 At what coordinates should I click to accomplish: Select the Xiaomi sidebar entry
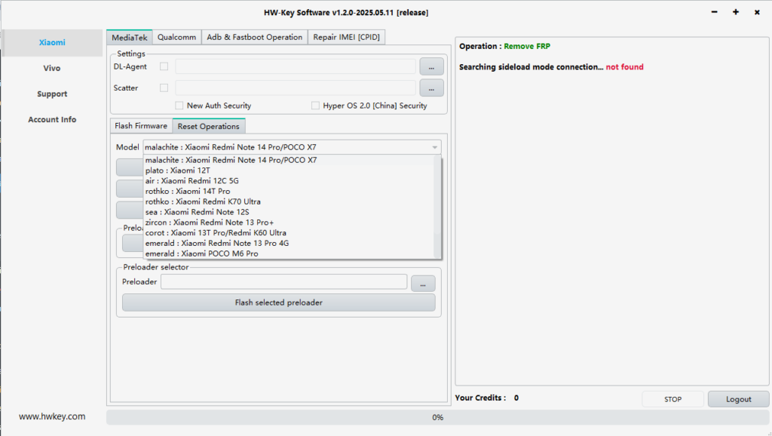coord(52,42)
